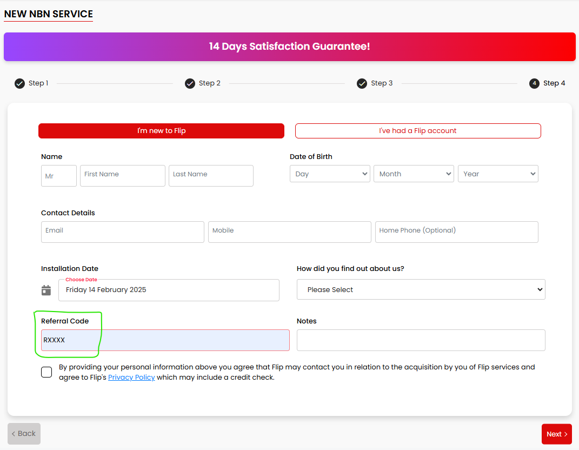Click the Step 4 label
This screenshot has height=450, width=579.
click(554, 83)
